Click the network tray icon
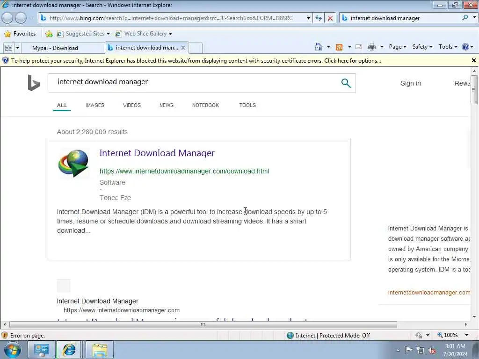Screen dimensions: 479x359 [x=421, y=350]
